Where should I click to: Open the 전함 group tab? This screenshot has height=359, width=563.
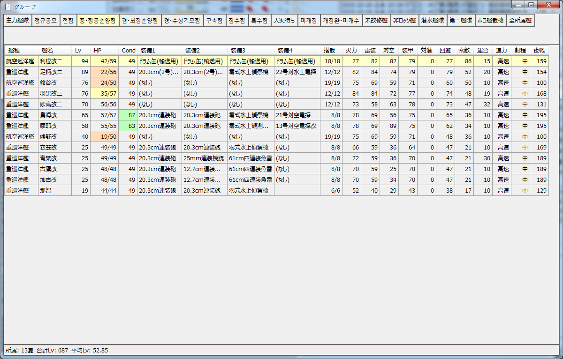coord(68,21)
